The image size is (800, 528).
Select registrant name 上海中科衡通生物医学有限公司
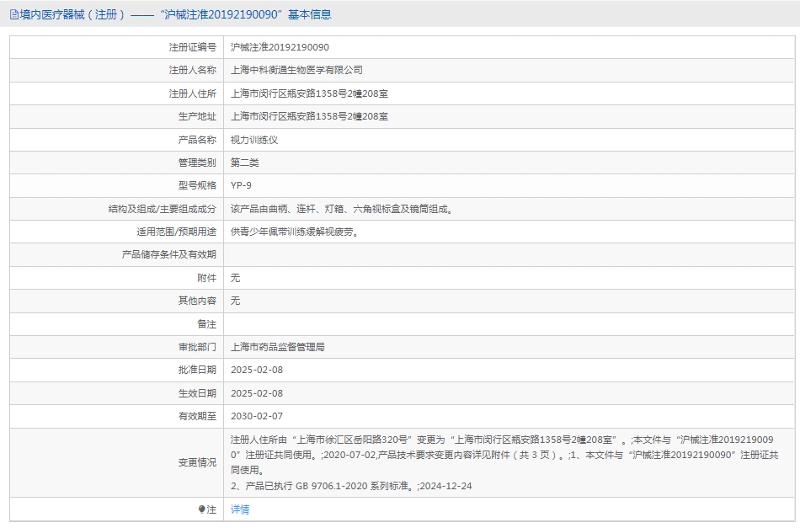pyautogui.click(x=296, y=71)
